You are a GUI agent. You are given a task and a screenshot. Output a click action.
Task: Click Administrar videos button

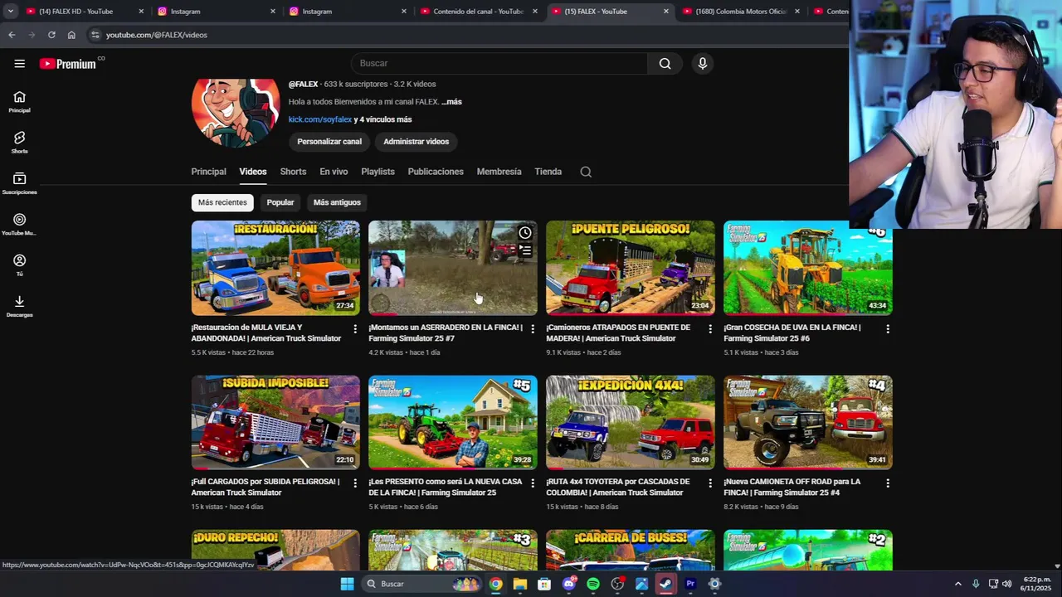pos(416,142)
